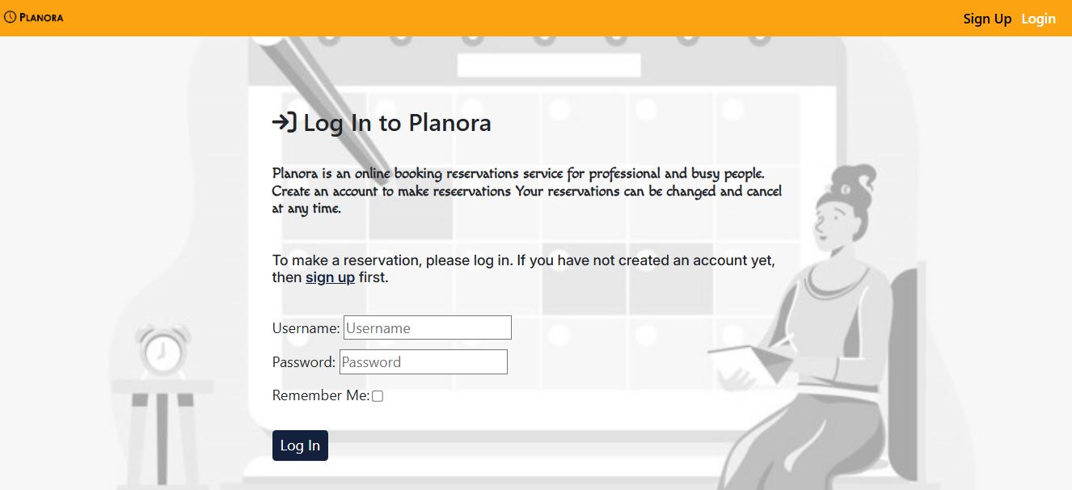The width and height of the screenshot is (1072, 490).
Task: Select the Log In submit control
Action: coord(300,445)
